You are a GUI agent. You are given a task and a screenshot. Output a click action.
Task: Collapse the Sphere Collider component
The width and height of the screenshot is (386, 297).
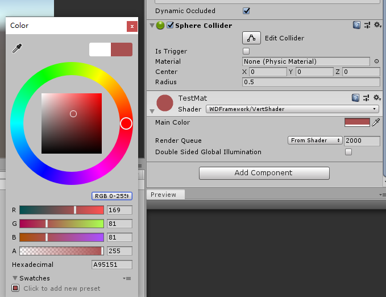tap(152, 26)
